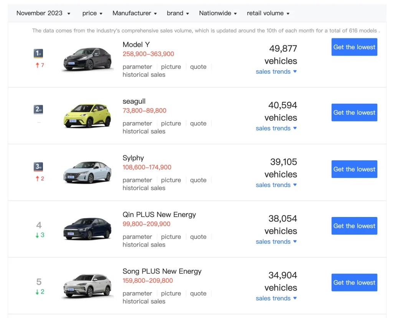Open Song PLUS New Energy title link
The height and width of the screenshot is (318, 393).
(x=162, y=271)
